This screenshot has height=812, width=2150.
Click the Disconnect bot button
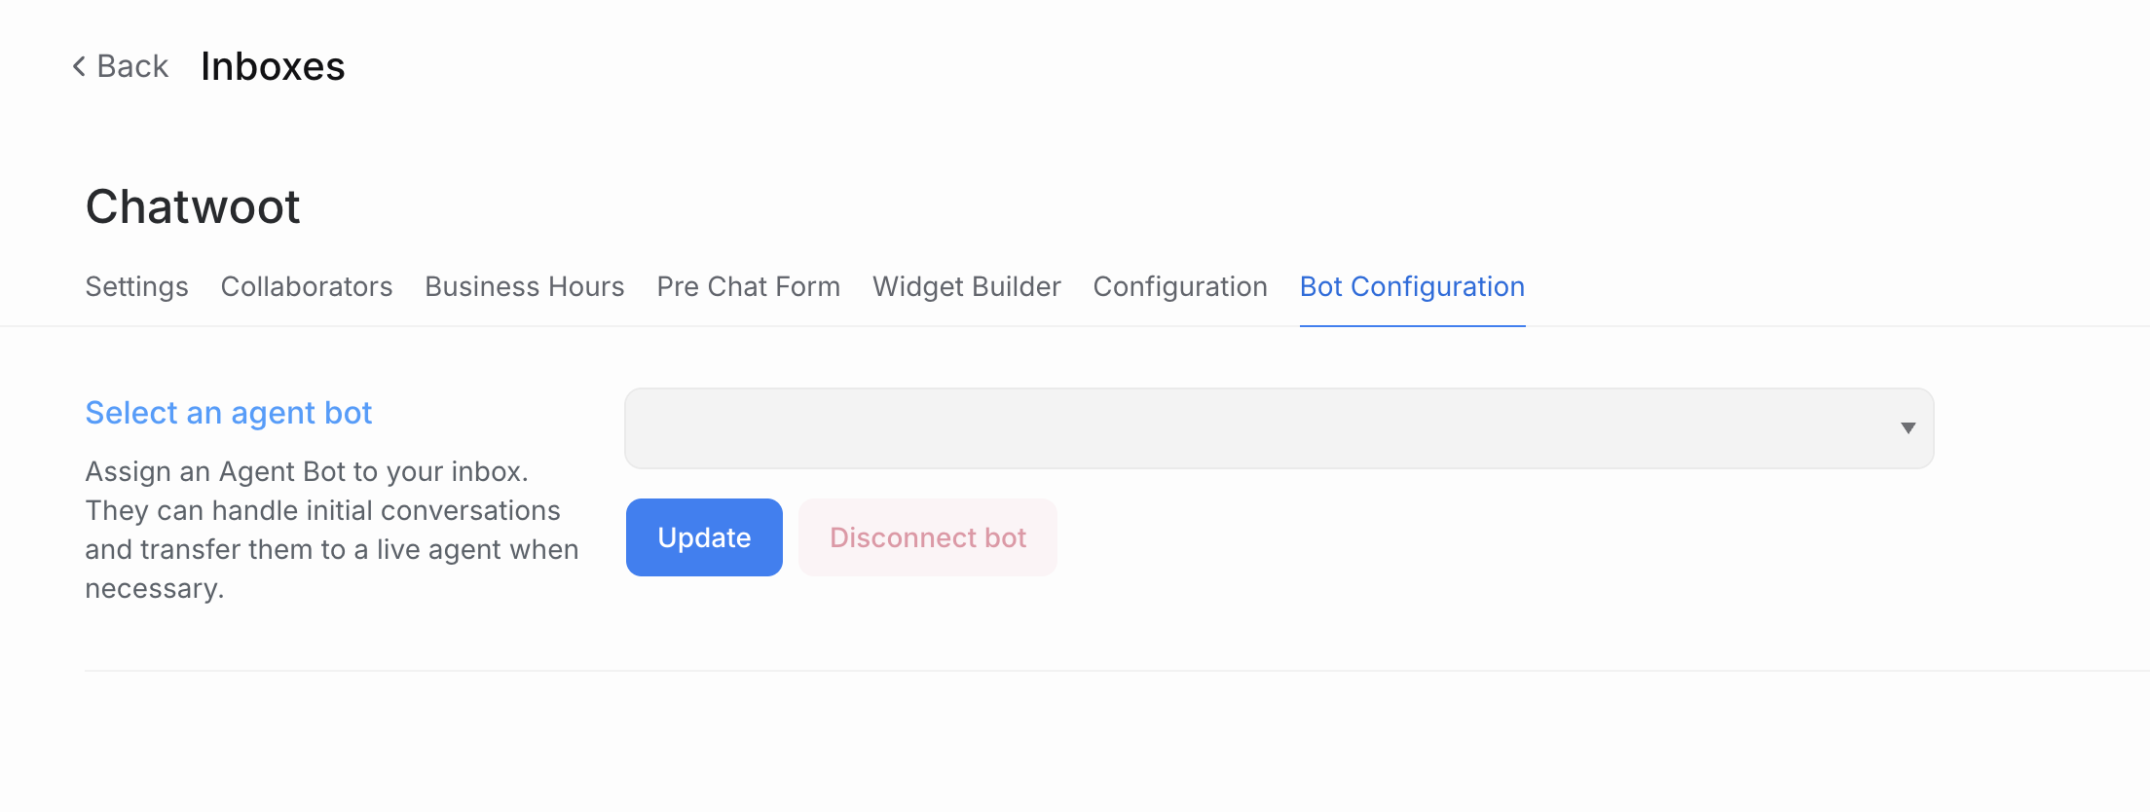[x=928, y=537]
